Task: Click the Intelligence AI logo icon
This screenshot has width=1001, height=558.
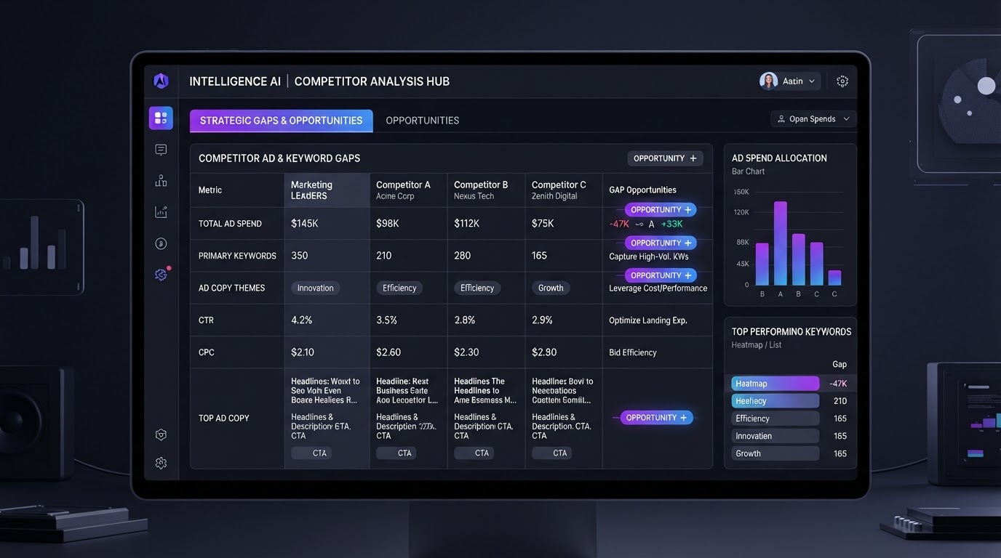Action: tap(161, 81)
